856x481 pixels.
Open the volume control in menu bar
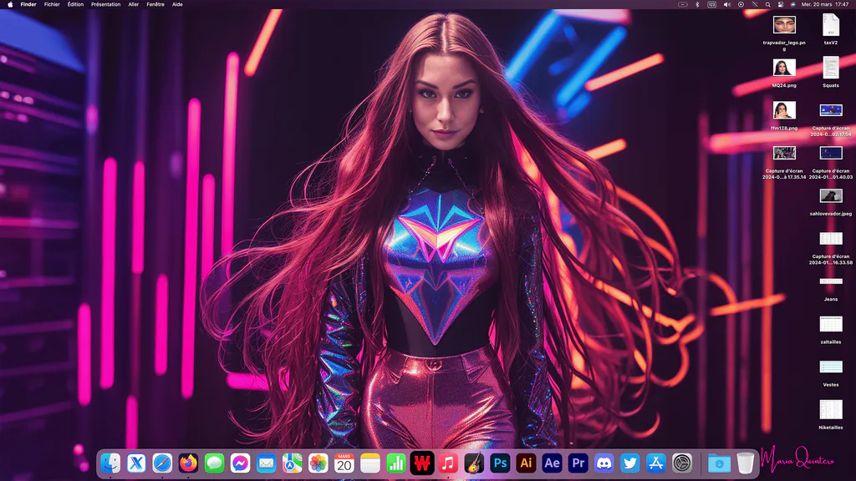[x=726, y=4]
